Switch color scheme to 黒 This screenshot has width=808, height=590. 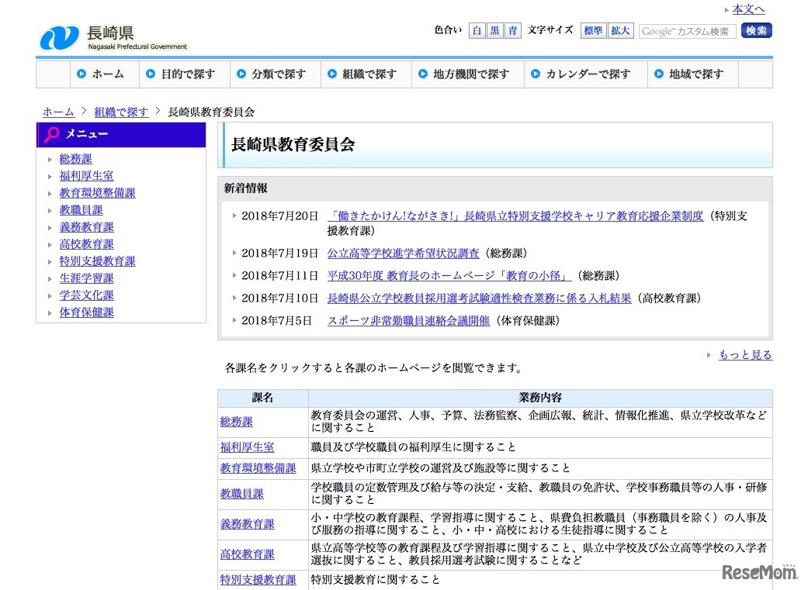tap(494, 31)
